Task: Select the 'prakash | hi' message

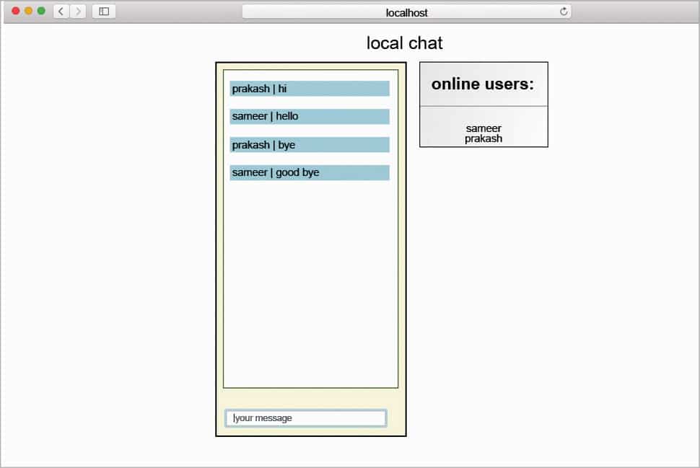Action: (310, 88)
